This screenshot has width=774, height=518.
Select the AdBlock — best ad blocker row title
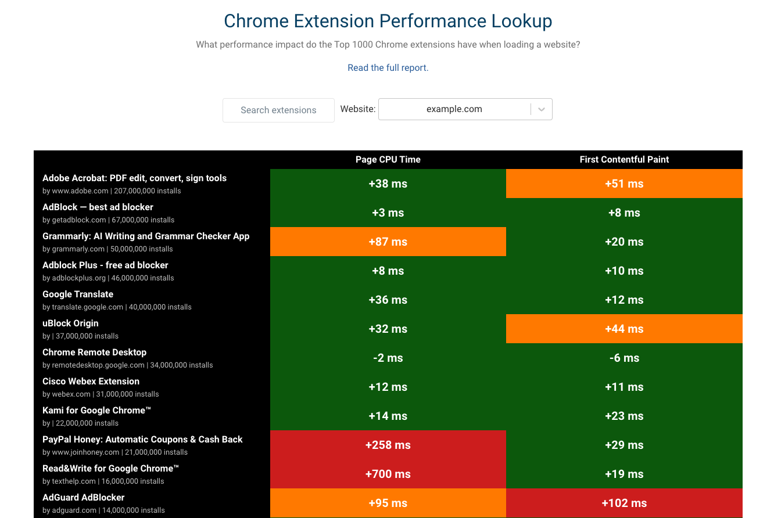point(98,207)
